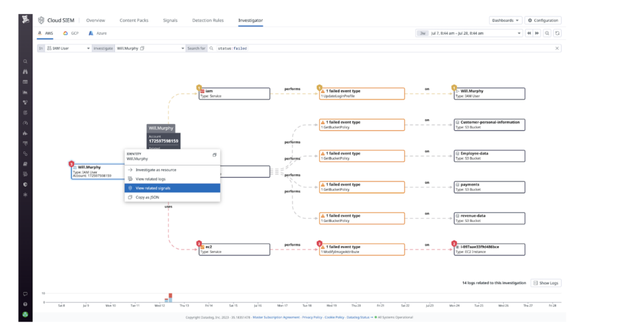Click red badge on i-097aae33f9d486bce node
The height and width of the screenshot is (335, 623).
tap(454, 243)
